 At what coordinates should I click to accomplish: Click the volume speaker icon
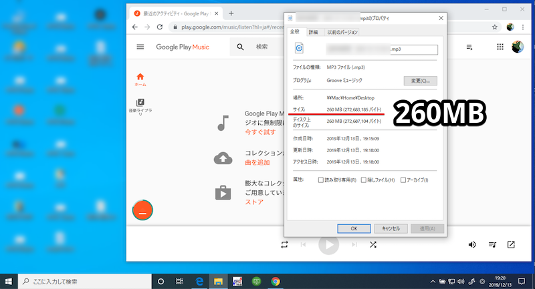[x=471, y=245]
